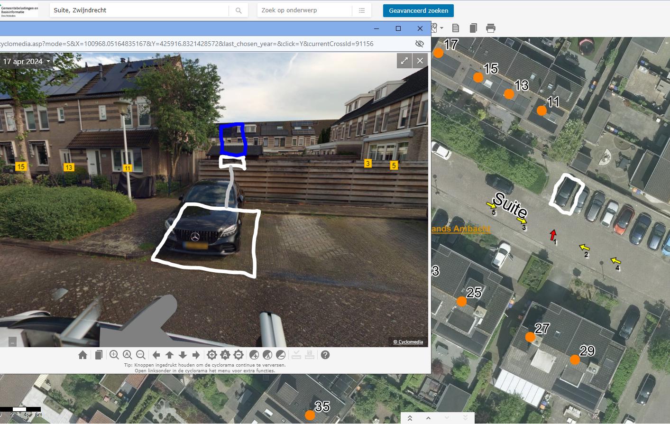The image size is (670, 424).
Task: Increase contrast with the half-circle plus icon
Action: (x=254, y=355)
